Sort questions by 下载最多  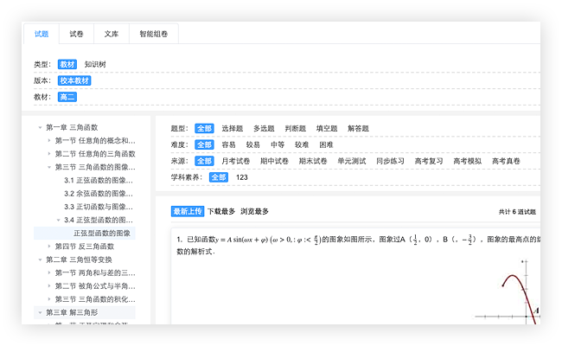(x=221, y=211)
